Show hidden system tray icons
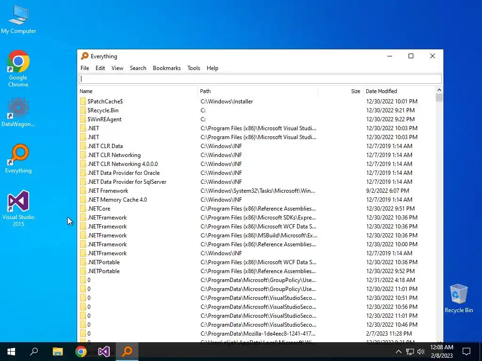Viewport: 482px width, 361px height. tap(398, 352)
